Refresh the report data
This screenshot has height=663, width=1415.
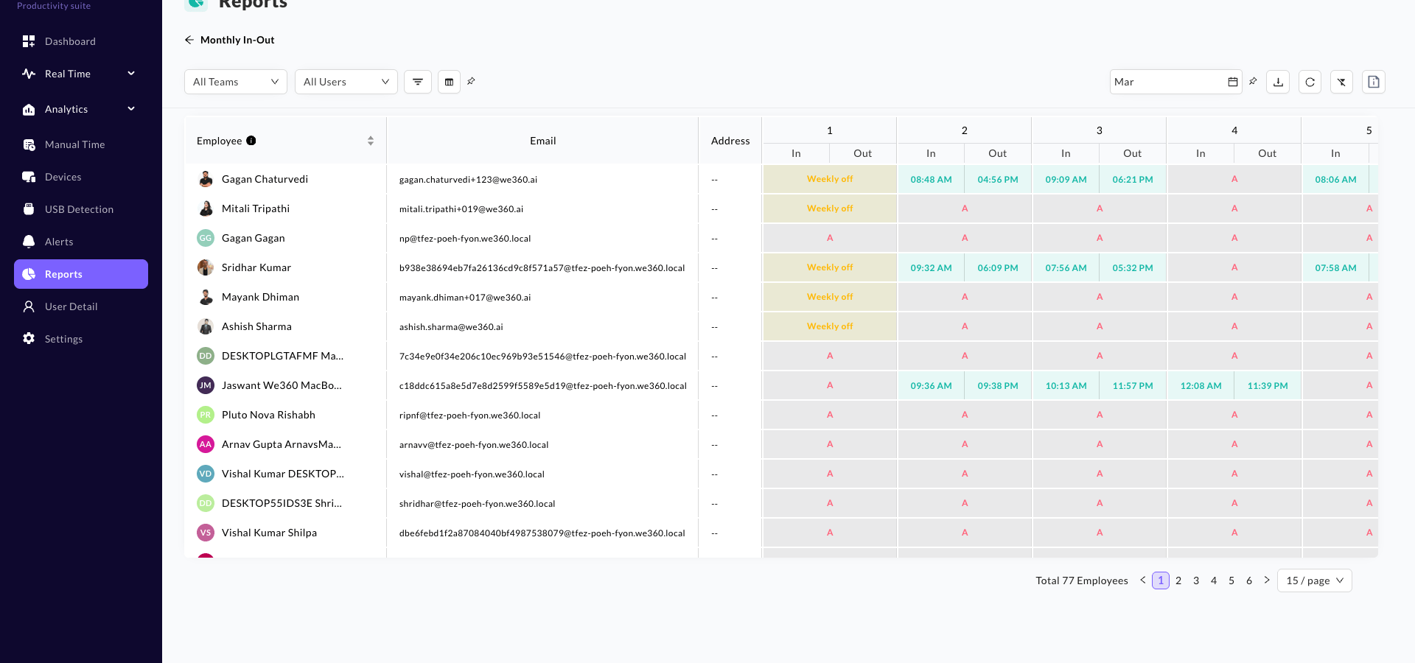tap(1310, 82)
